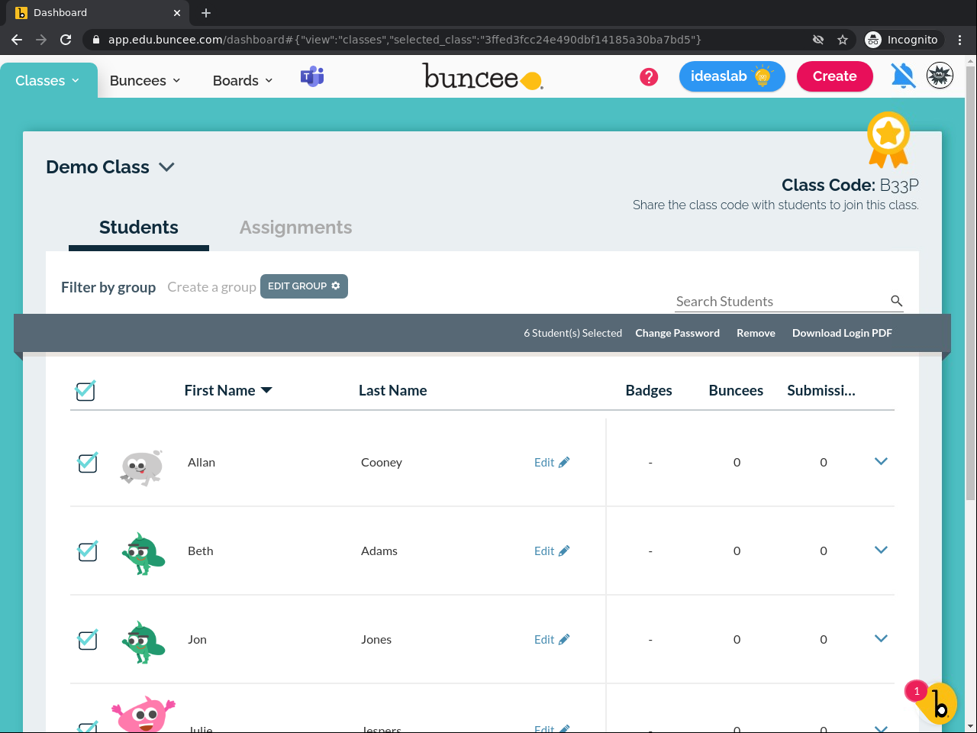The image size is (977, 733).
Task: Open ideaslab button
Action: pyautogui.click(x=732, y=76)
